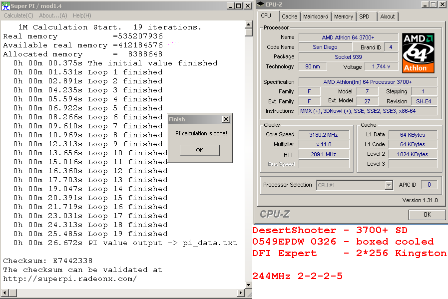Screen dimensions: 448x299
Task: Click the DesertShooter - 3700+ SD caption
Action: coord(330,230)
